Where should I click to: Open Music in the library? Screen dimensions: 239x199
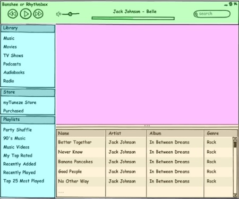9,38
